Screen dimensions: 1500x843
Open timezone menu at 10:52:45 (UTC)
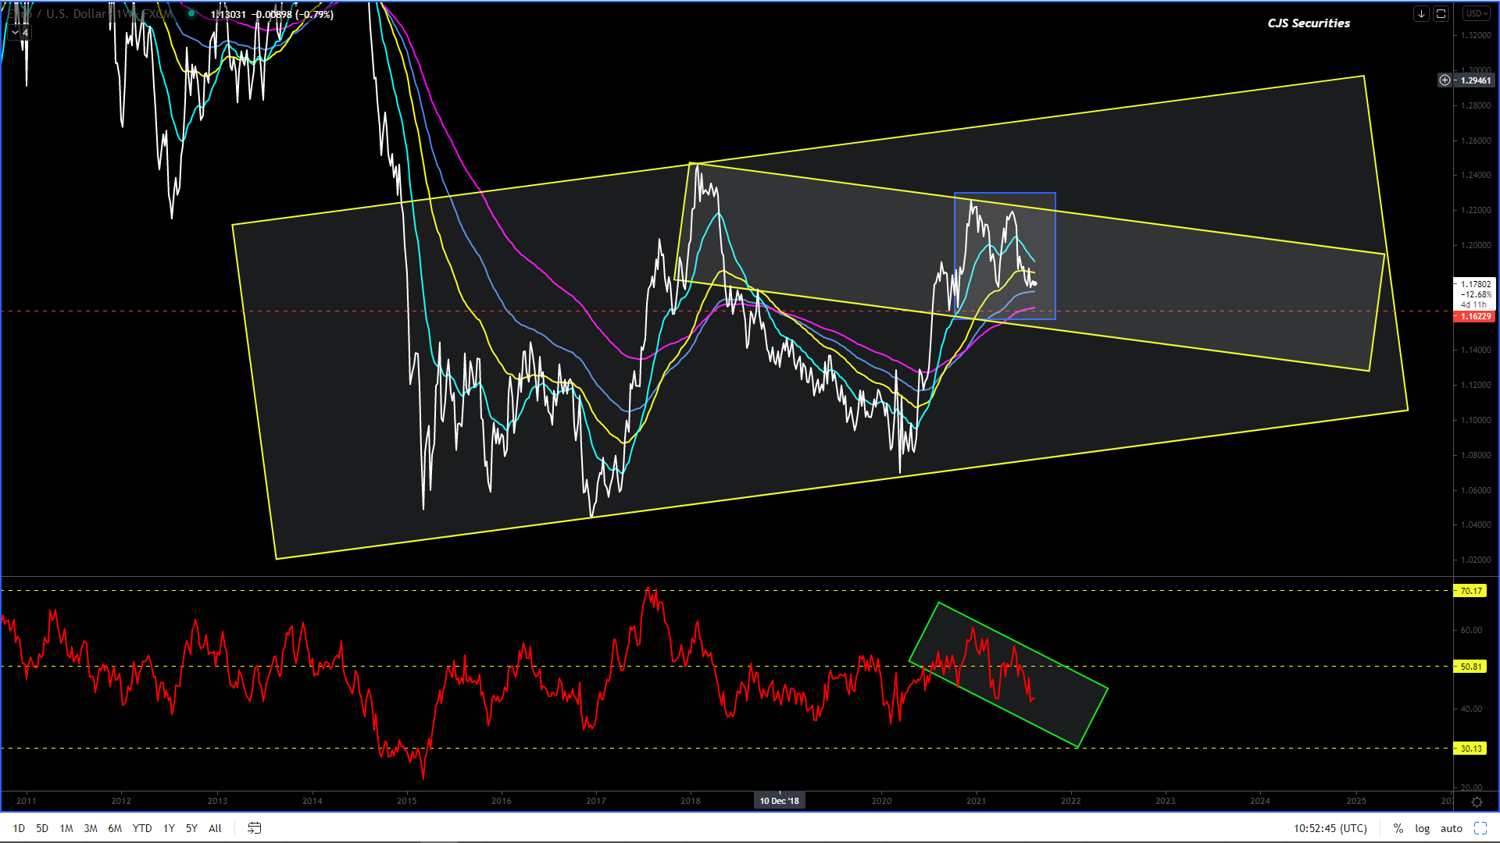1330,828
